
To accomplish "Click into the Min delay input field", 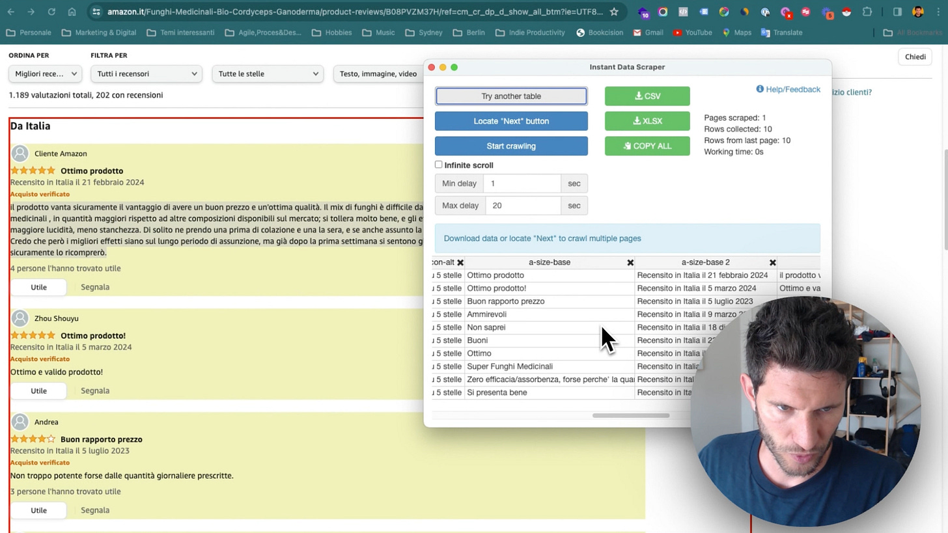I will 522,184.
